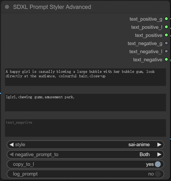Click the text_positive_g output label

[x=146, y=19]
